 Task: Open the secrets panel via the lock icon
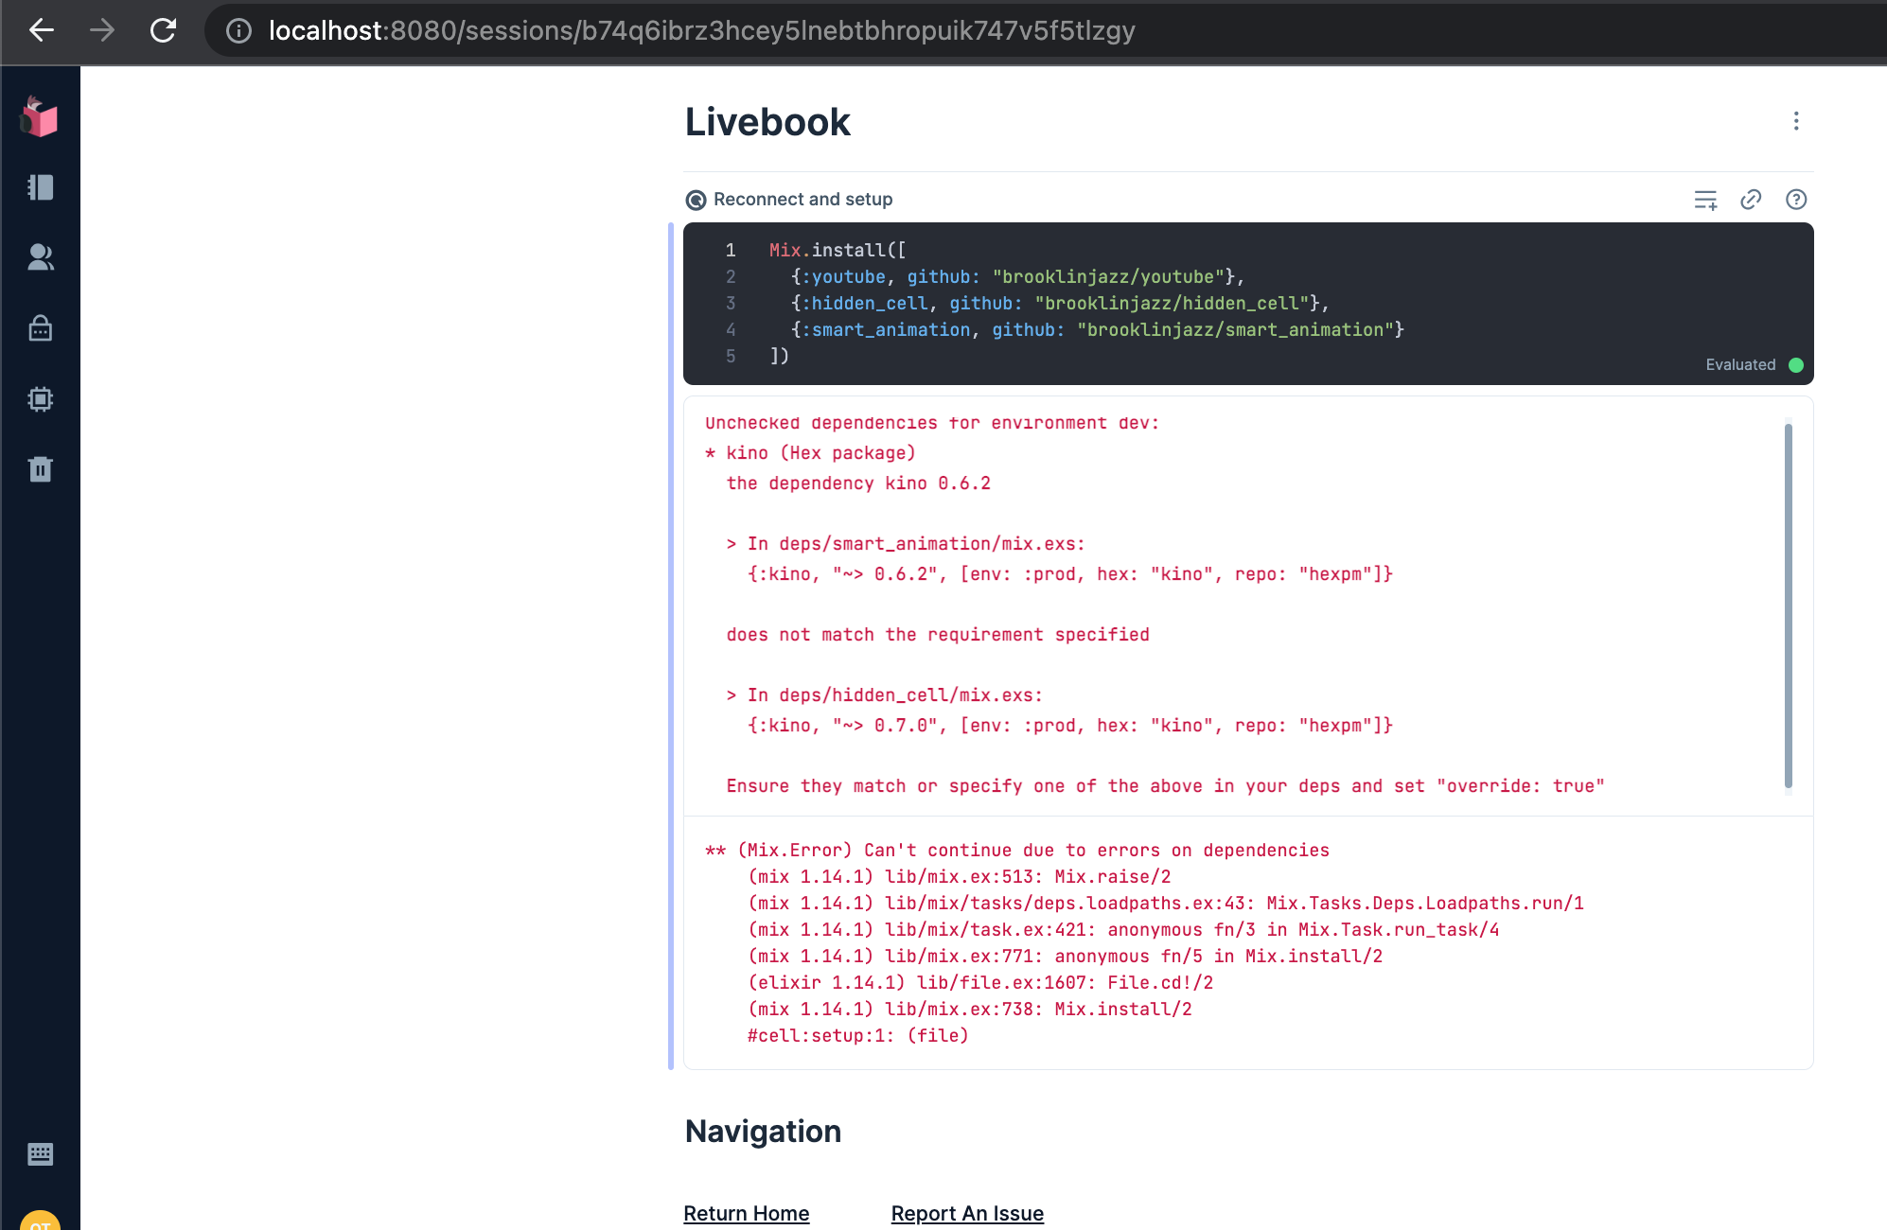(40, 328)
